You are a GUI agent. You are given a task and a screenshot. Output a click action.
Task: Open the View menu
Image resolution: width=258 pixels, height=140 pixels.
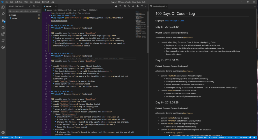tap(26, 2)
